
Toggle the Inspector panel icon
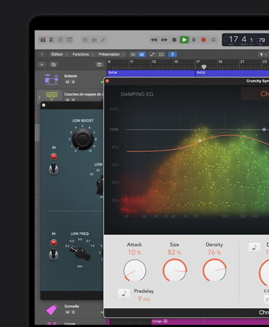[x=51, y=40]
